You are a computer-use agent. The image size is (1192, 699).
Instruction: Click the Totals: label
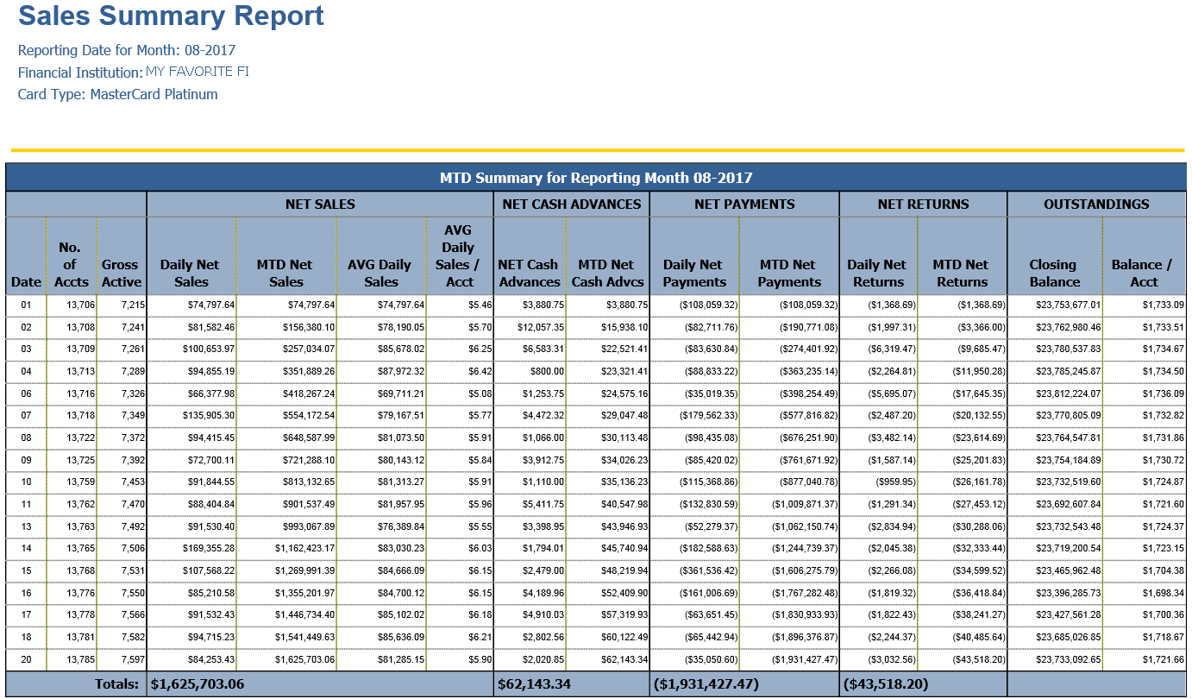point(116,685)
